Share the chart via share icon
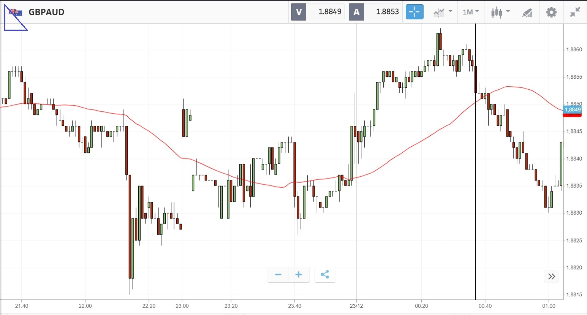This screenshot has height=315, width=587. 325,275
